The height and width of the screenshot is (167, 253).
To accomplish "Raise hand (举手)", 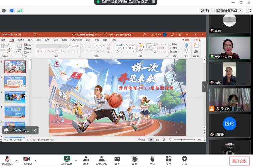I will coord(152,160).
